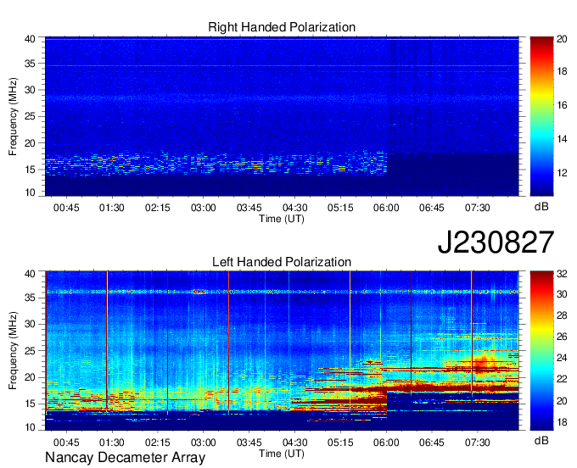Click the 06:00 tick under the top plot
This screenshot has width=577, height=468.
point(386,208)
